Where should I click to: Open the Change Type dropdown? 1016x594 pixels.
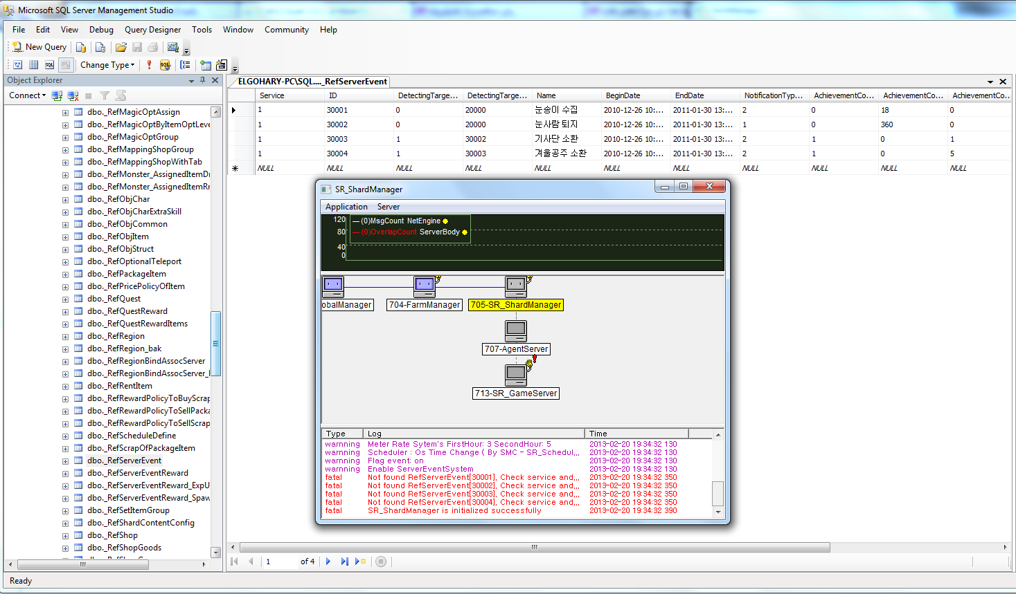pos(107,65)
